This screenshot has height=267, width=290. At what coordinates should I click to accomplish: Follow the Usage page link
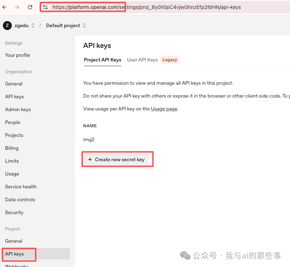(x=164, y=109)
